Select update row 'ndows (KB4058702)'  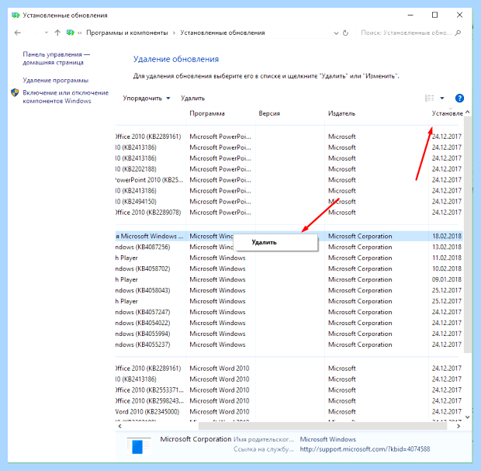click(x=289, y=268)
